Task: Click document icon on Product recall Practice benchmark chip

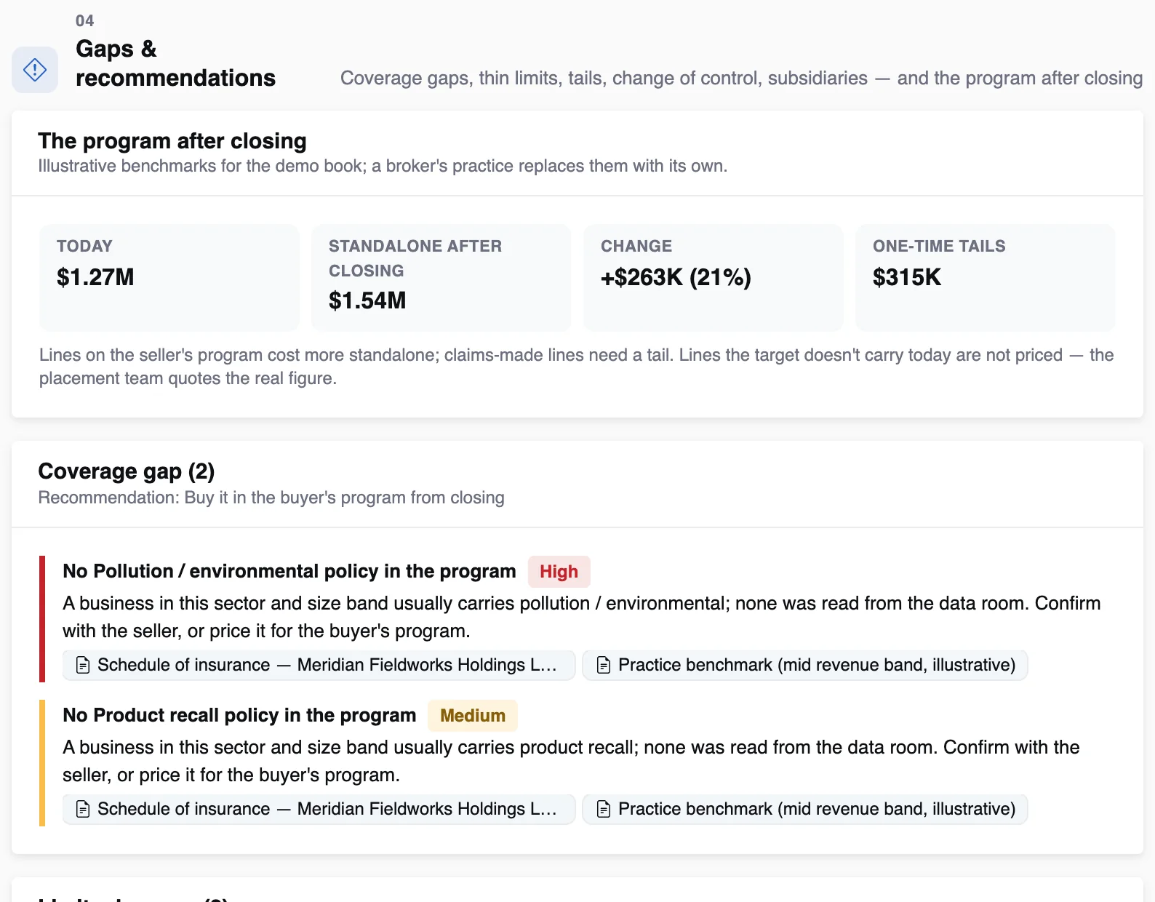Action: (x=604, y=809)
